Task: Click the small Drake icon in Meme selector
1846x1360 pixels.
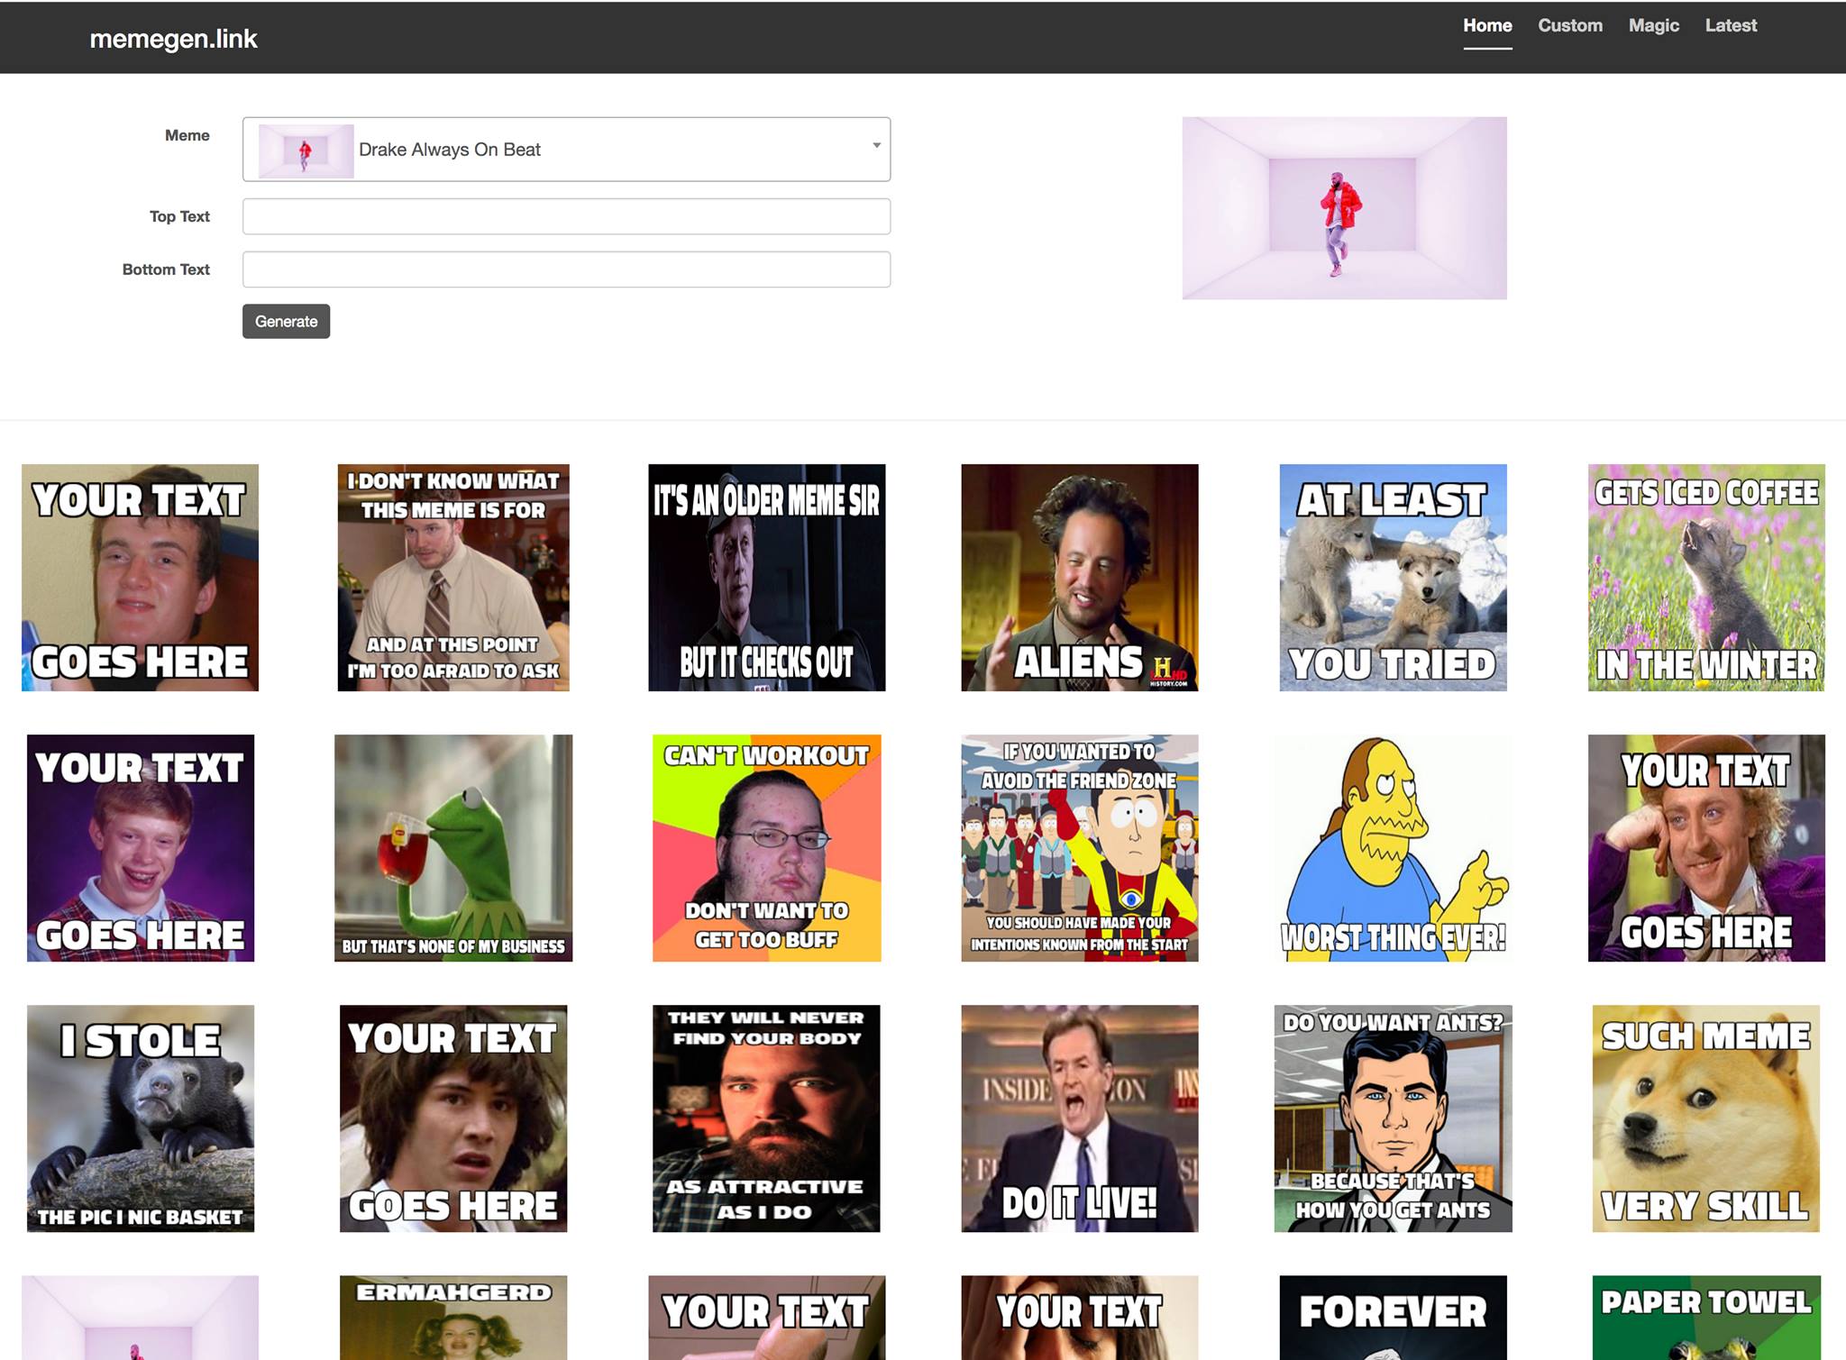Action: (306, 151)
